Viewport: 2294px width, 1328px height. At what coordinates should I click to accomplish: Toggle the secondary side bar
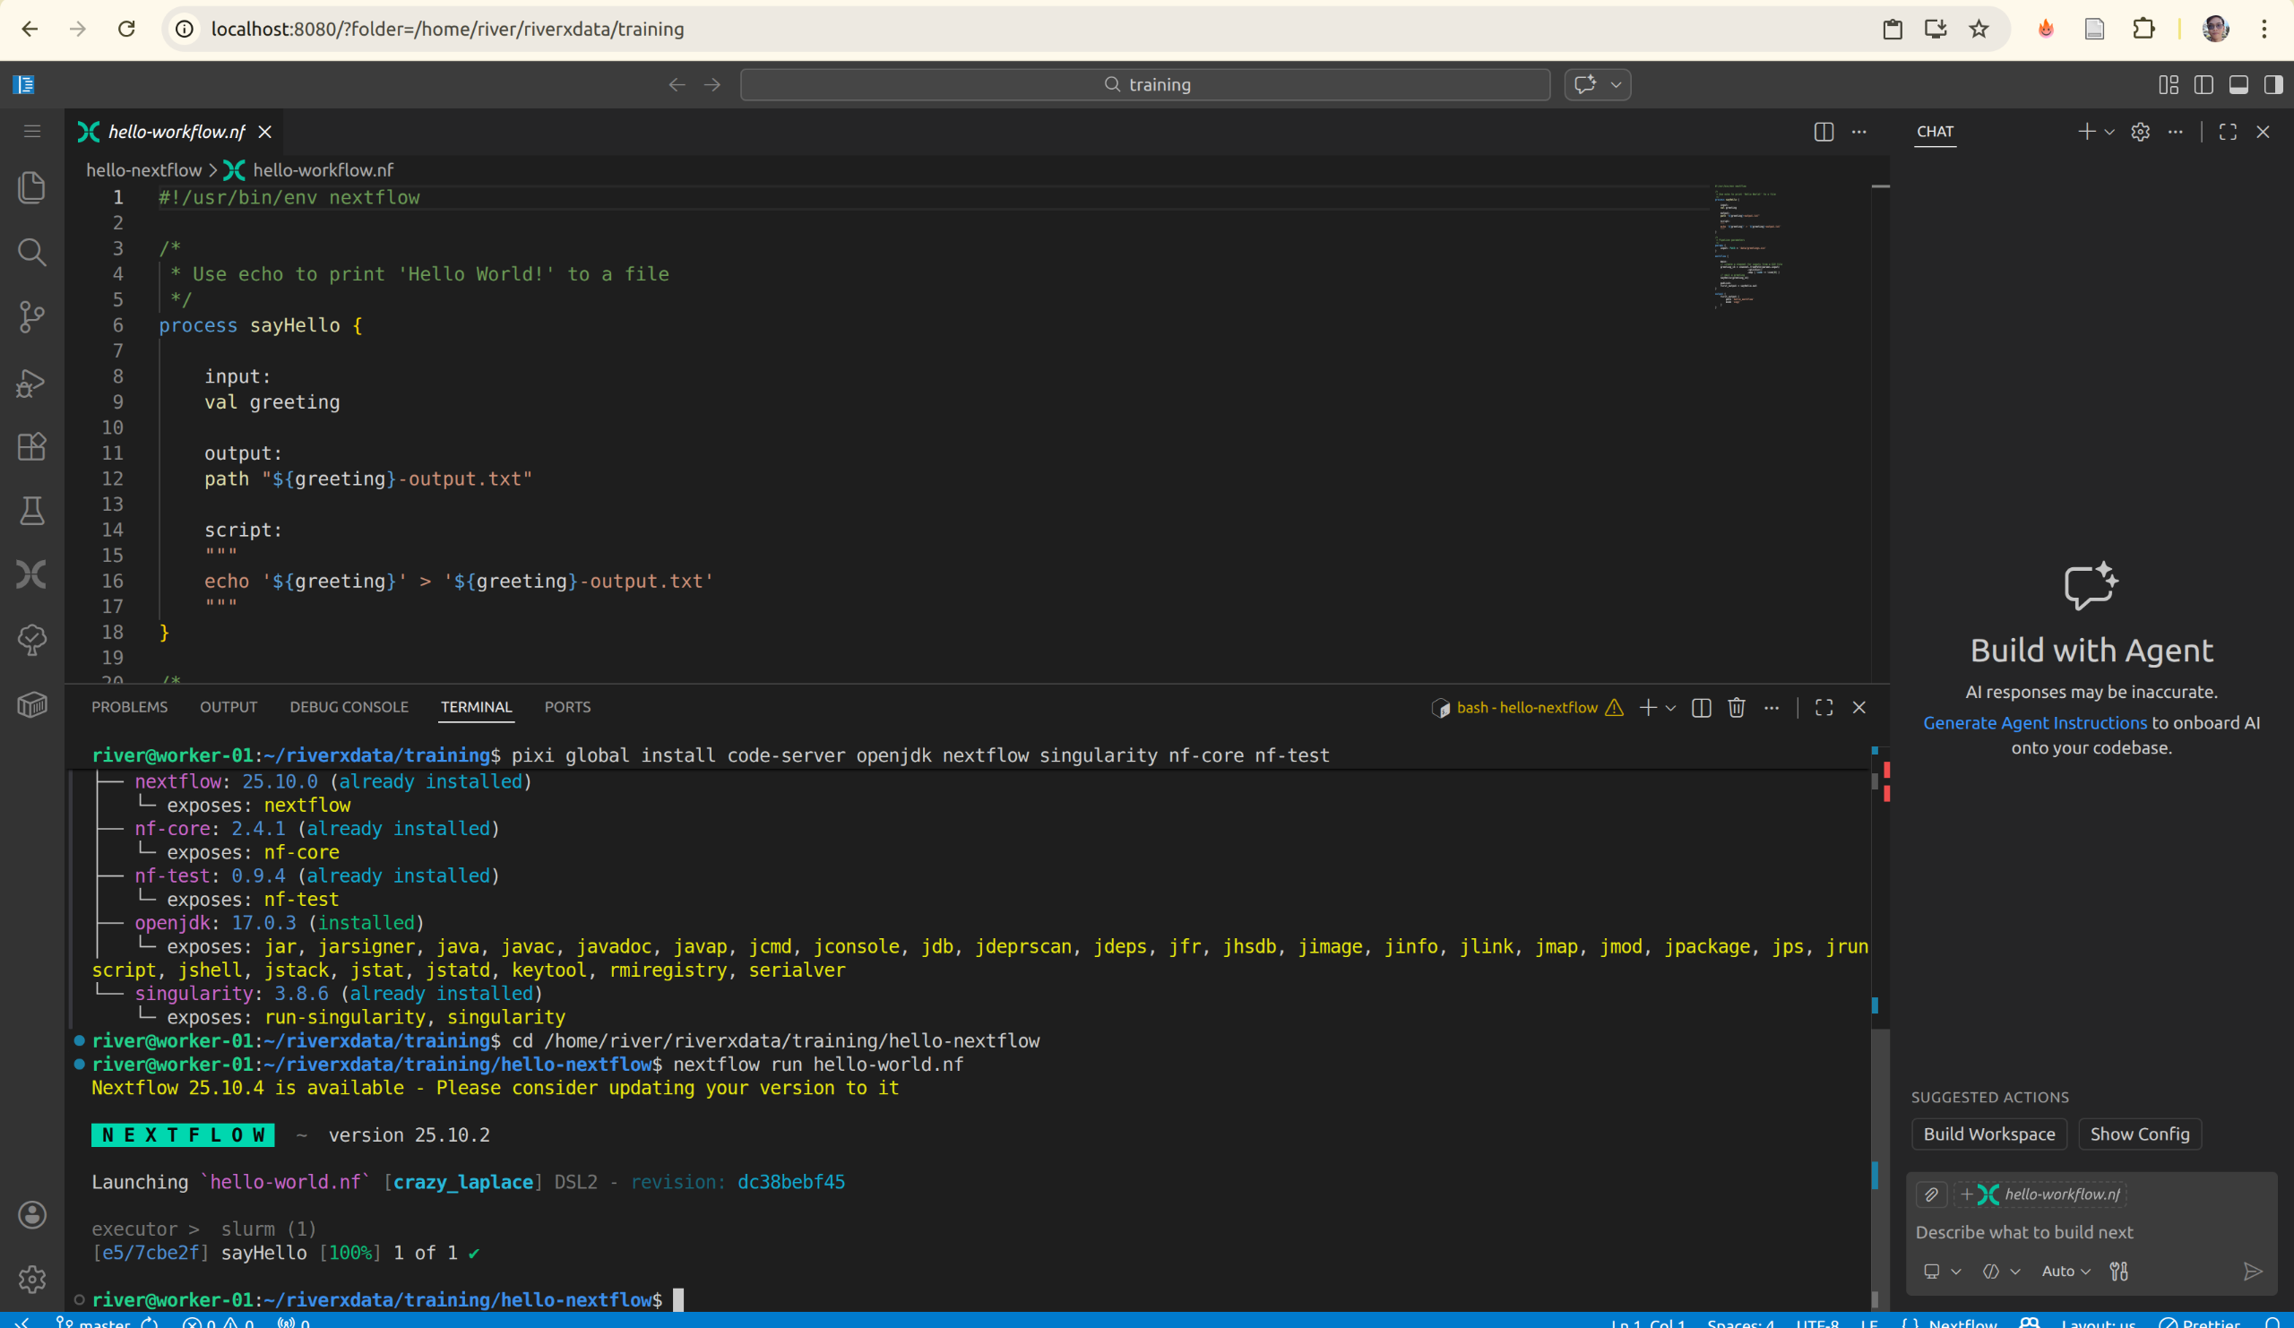[2273, 84]
